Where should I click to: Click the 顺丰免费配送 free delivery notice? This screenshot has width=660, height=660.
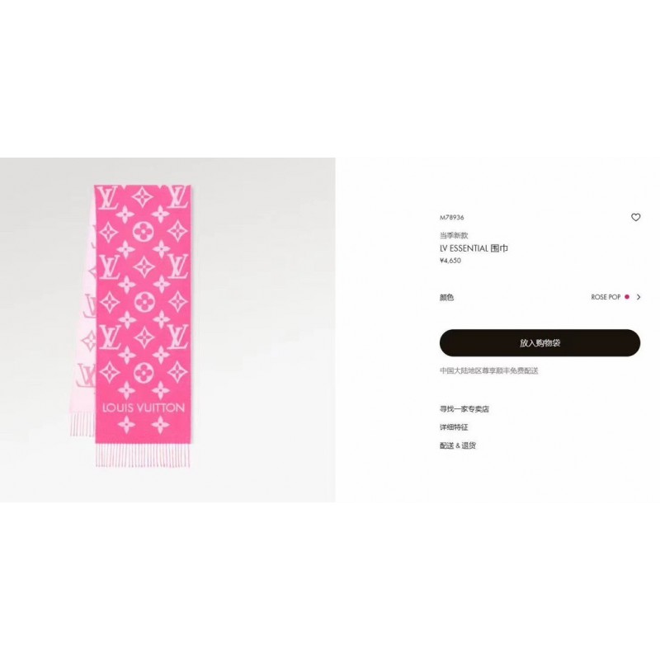point(489,370)
